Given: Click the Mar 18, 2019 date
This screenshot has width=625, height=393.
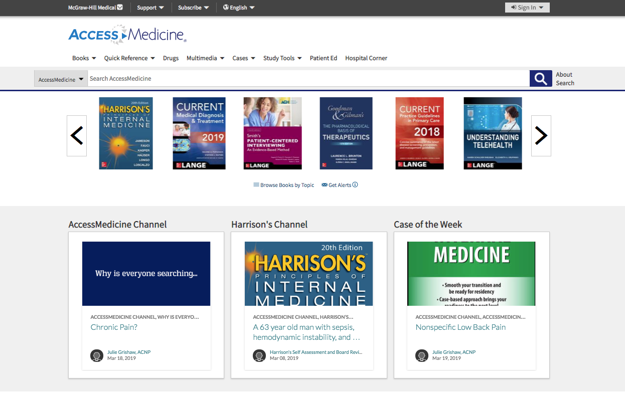Looking at the screenshot, I should 121,358.
